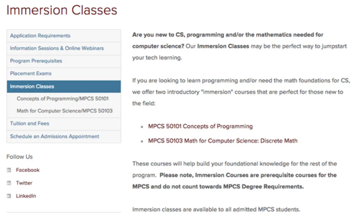The height and width of the screenshot is (217, 354).
Task: Open Math for Computer Science/MPCS 50103 sub-item
Action: pos(64,111)
